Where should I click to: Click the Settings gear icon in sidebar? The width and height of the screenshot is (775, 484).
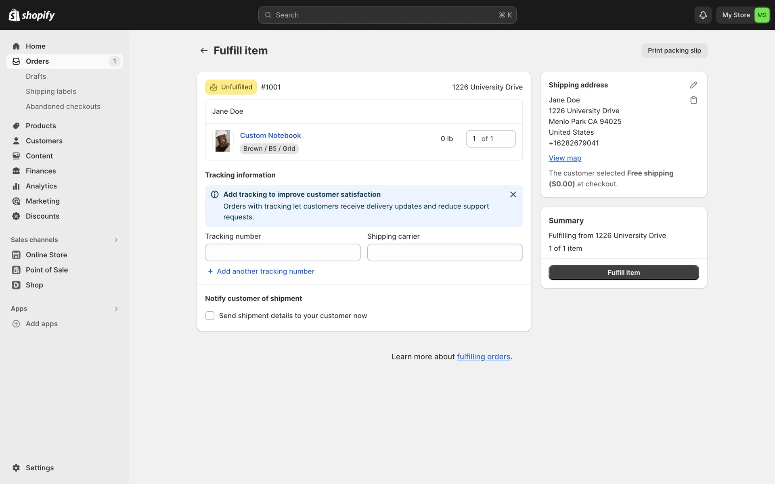tap(16, 468)
